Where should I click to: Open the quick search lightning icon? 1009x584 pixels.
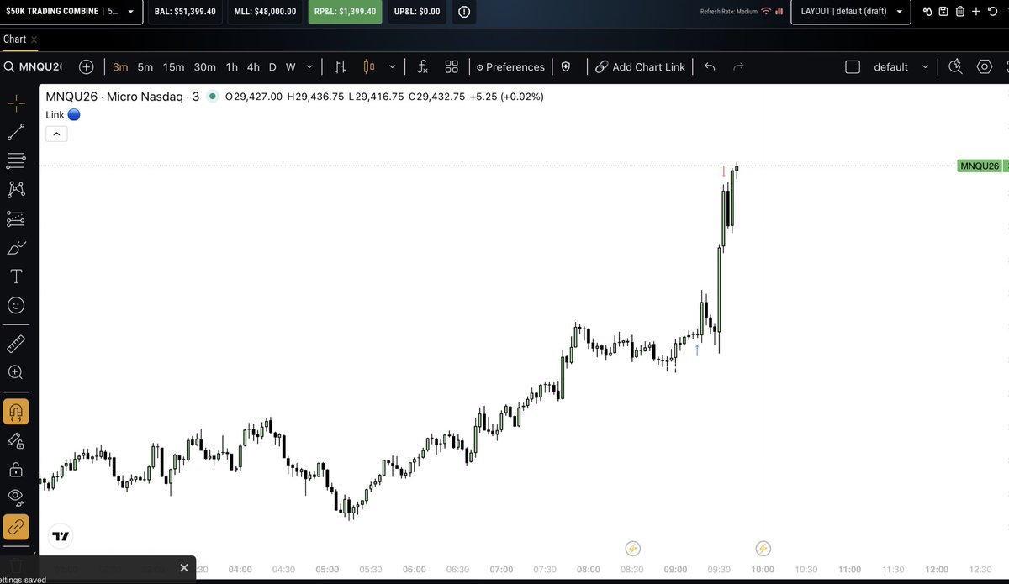955,67
